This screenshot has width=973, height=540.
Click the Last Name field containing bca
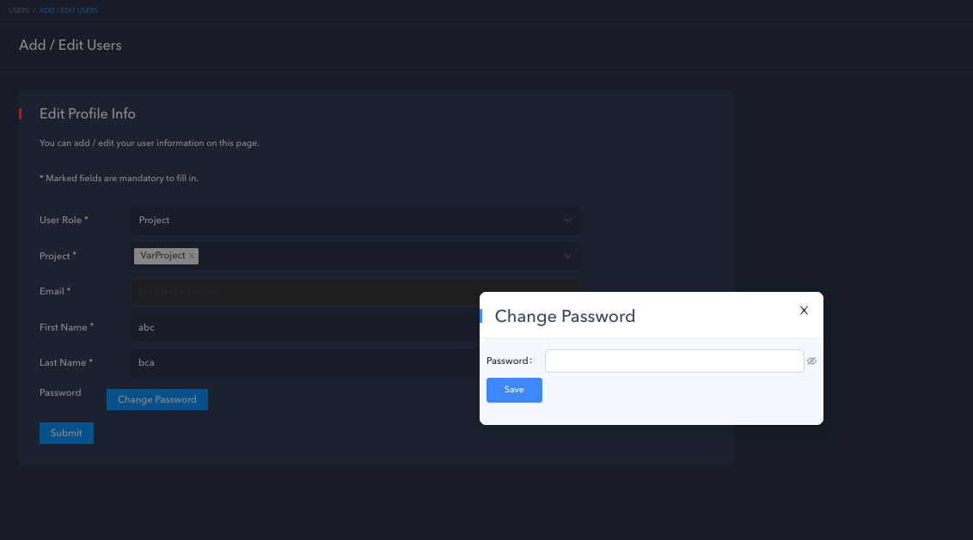coord(301,363)
